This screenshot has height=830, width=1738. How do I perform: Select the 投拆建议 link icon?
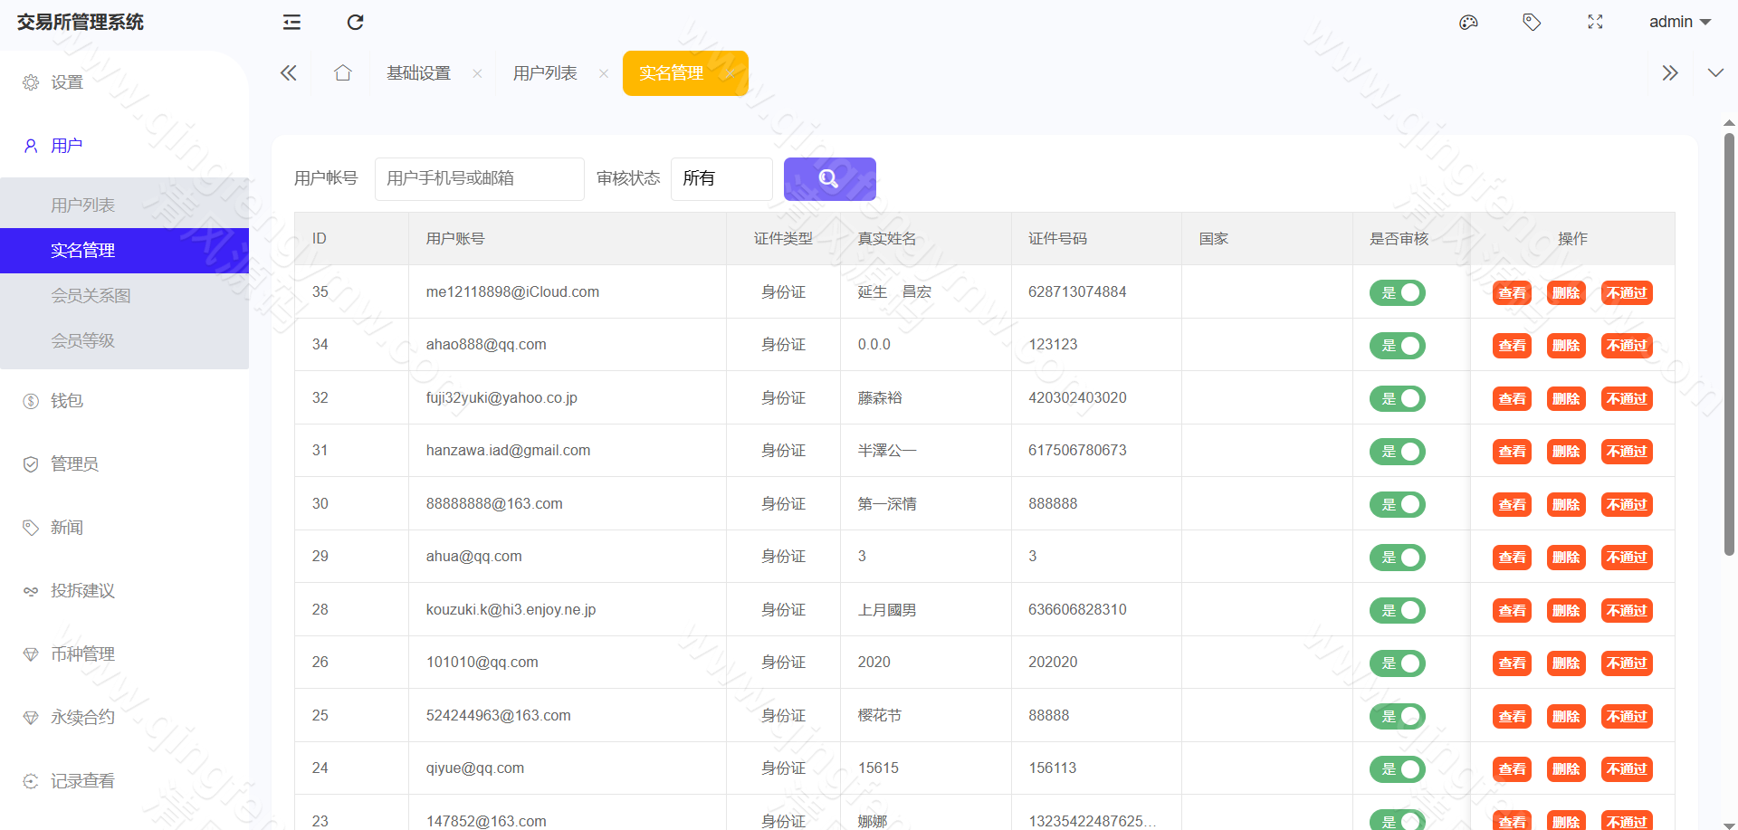[x=30, y=590]
